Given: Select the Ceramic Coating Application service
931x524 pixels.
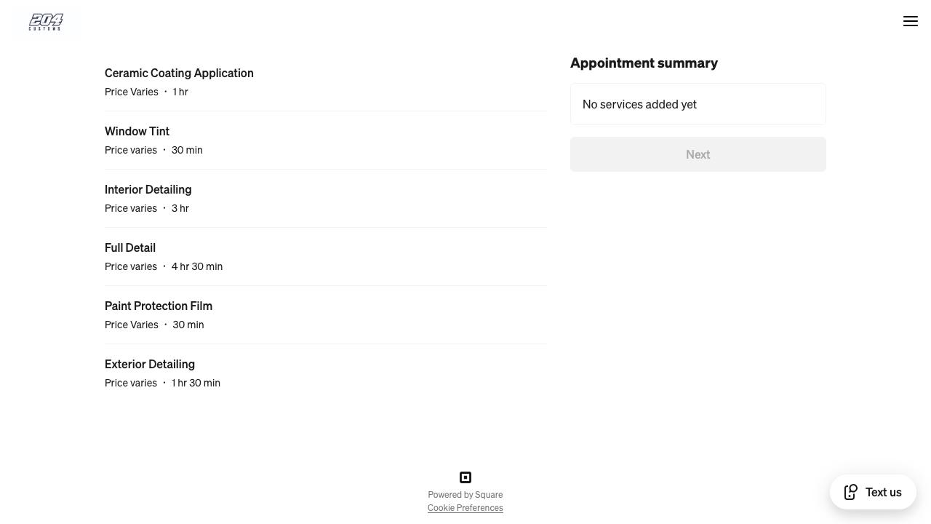Looking at the screenshot, I should coord(179,73).
